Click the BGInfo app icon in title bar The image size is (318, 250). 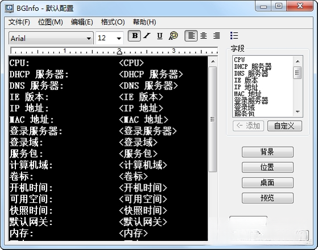pyautogui.click(x=9, y=8)
